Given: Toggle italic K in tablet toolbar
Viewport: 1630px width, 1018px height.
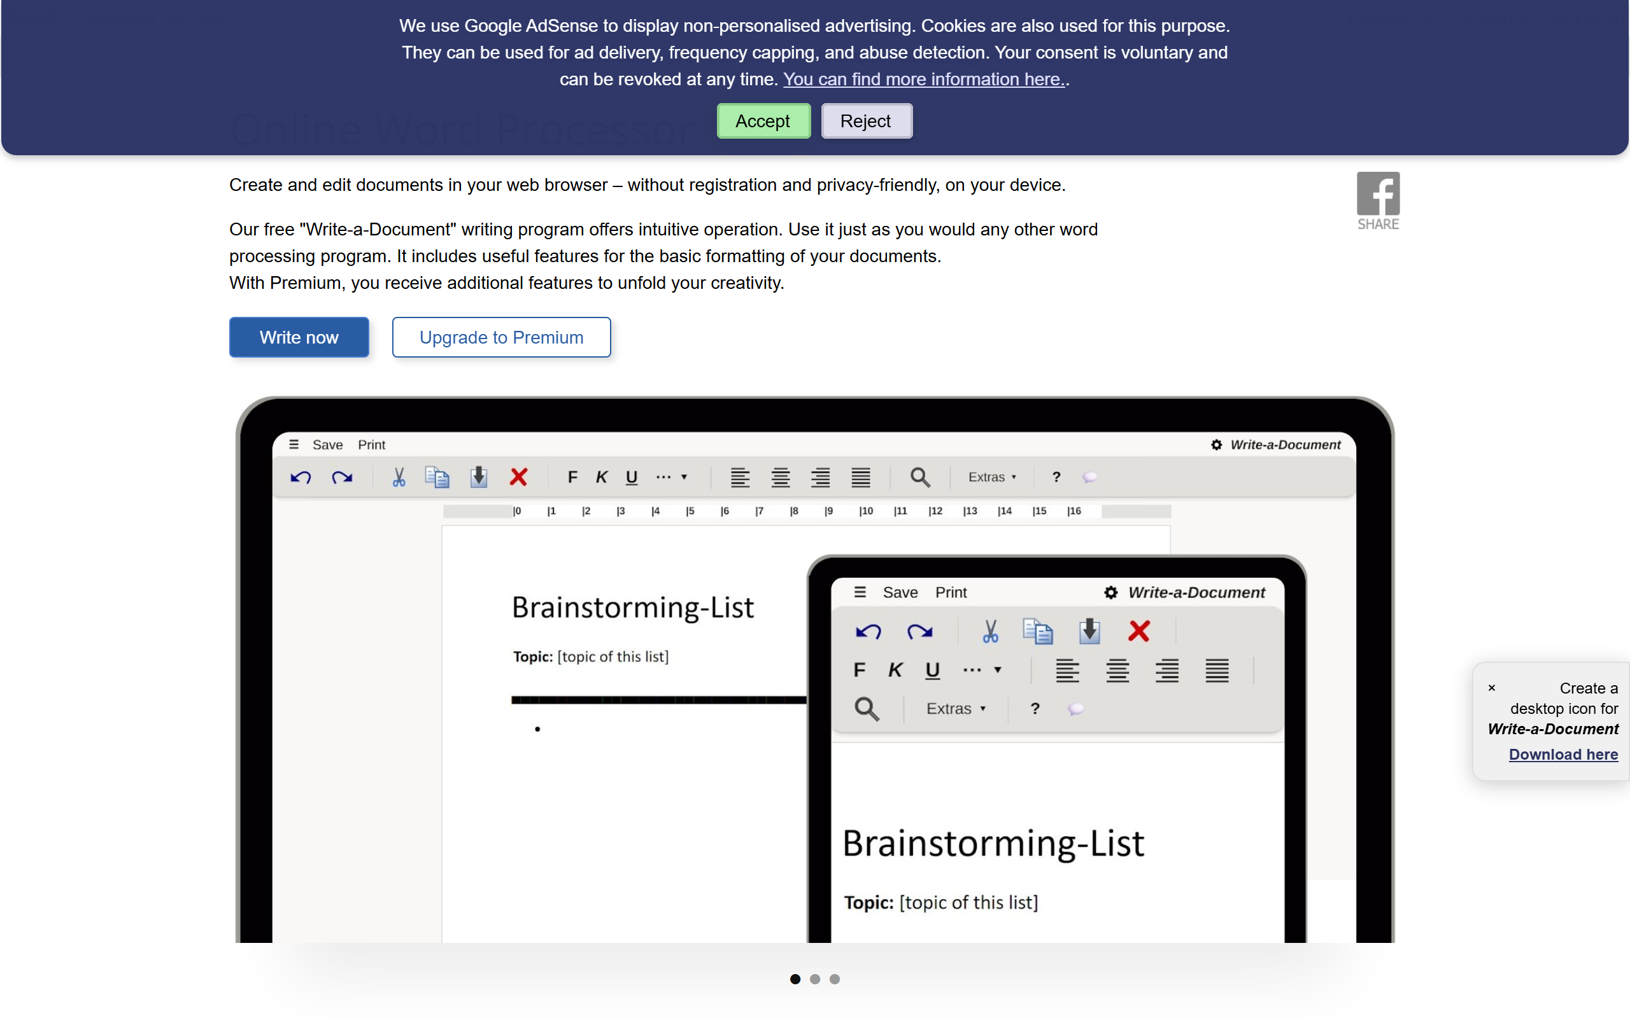Looking at the screenshot, I should 895,670.
